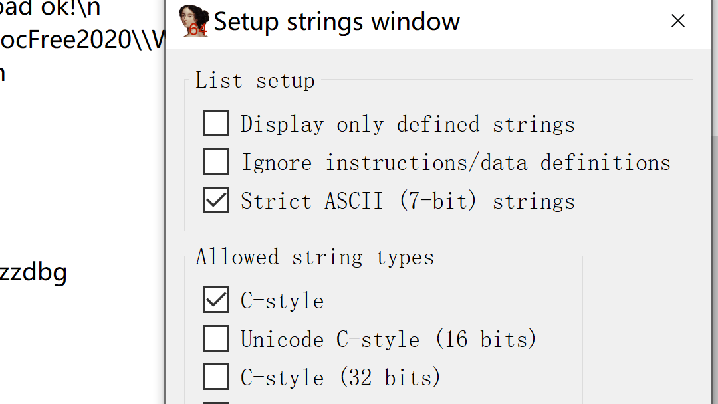Select the "zzdbg" string in background window
This screenshot has width=718, height=404.
(x=33, y=272)
